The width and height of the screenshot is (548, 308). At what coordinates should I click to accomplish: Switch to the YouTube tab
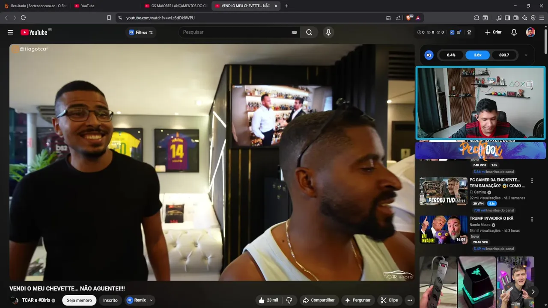coord(105,6)
